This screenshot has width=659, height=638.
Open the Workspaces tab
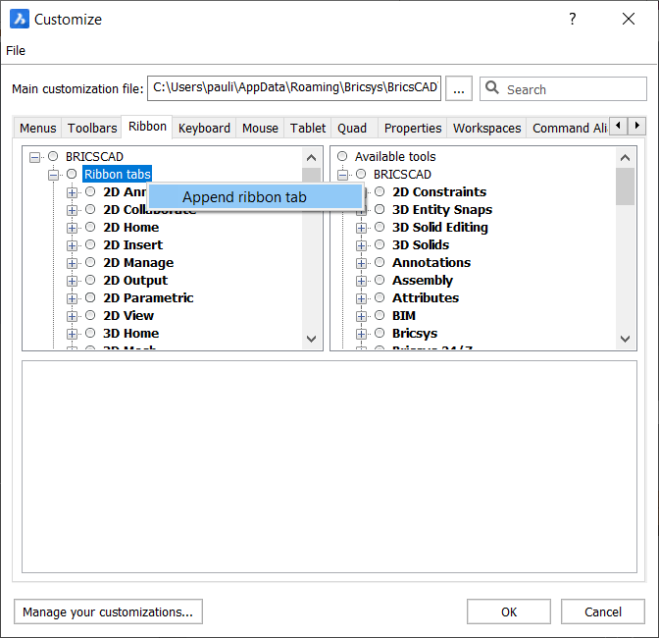point(486,128)
